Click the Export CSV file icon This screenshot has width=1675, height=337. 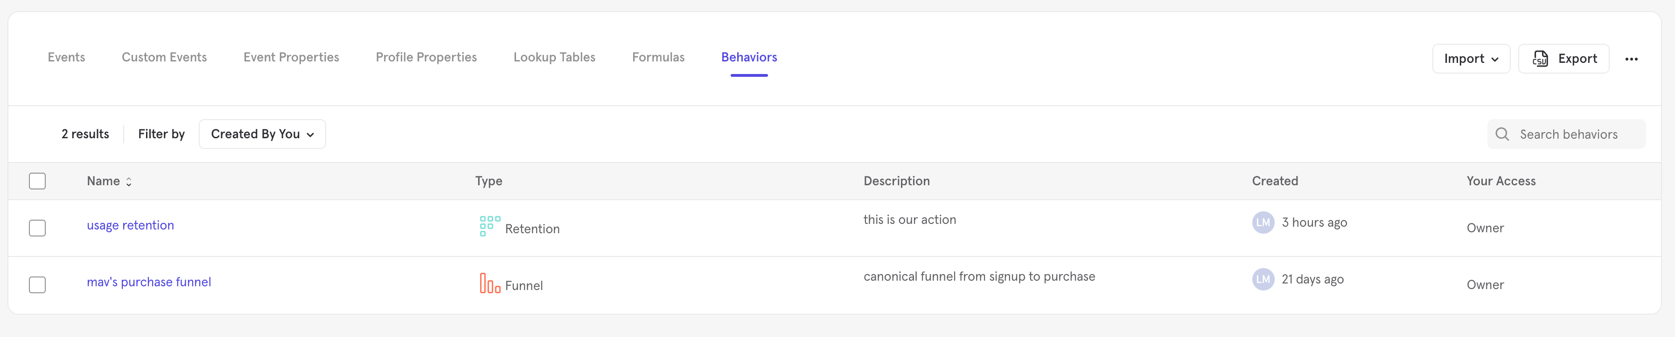pyautogui.click(x=1540, y=59)
